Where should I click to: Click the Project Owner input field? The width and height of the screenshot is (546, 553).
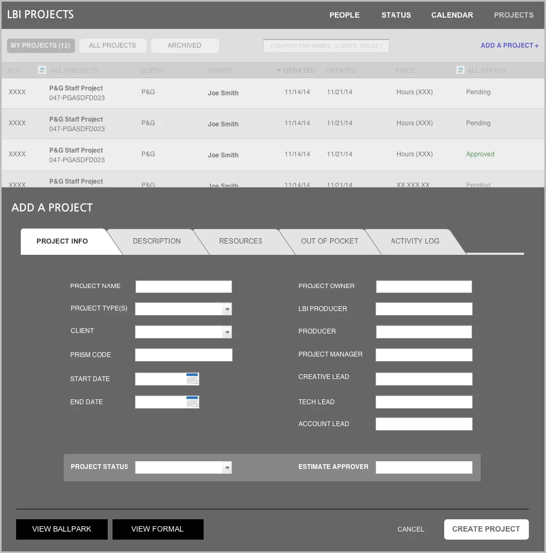tap(424, 287)
